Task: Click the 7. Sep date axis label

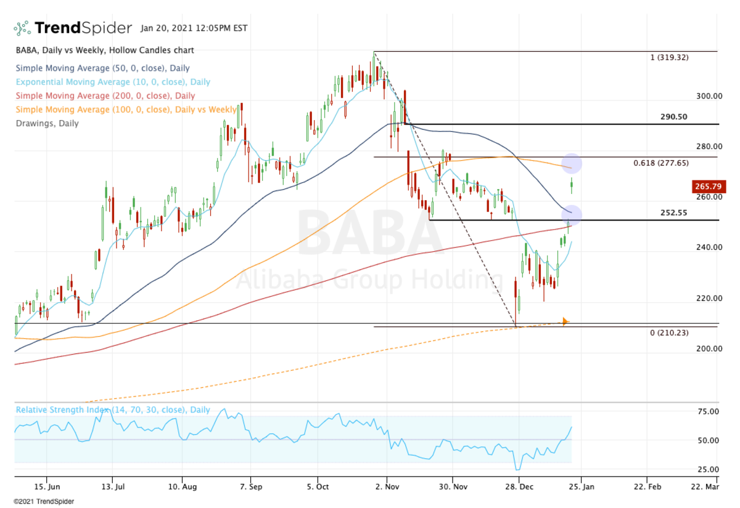Action: click(x=250, y=486)
